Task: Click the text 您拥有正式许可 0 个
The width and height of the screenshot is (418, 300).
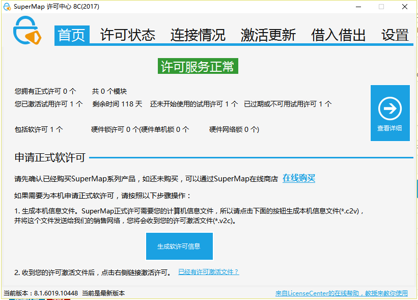Action: [x=45, y=91]
